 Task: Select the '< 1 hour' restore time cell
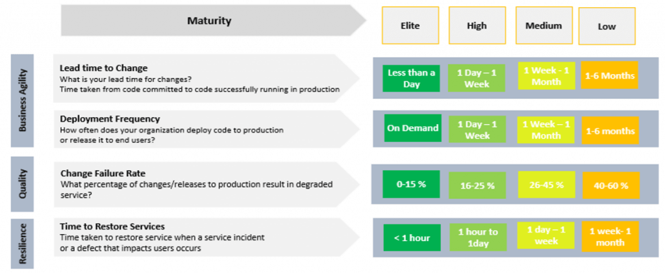coord(411,238)
